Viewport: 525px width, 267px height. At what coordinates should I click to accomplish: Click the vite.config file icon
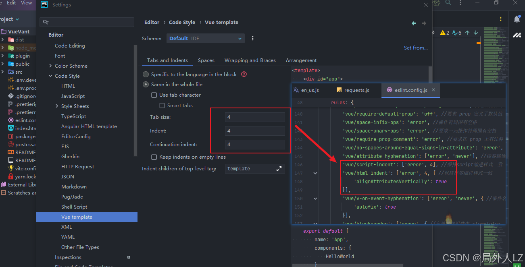coord(11,169)
